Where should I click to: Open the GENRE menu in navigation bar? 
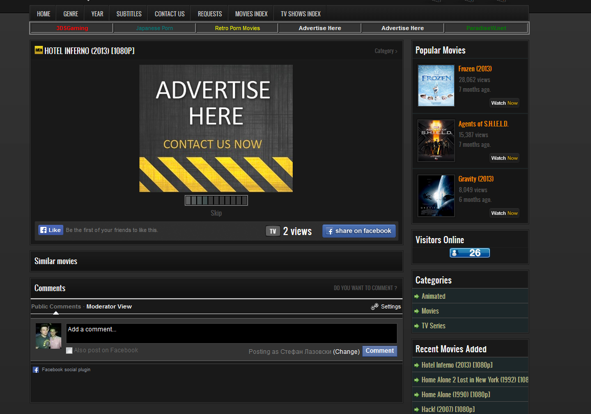click(x=70, y=14)
